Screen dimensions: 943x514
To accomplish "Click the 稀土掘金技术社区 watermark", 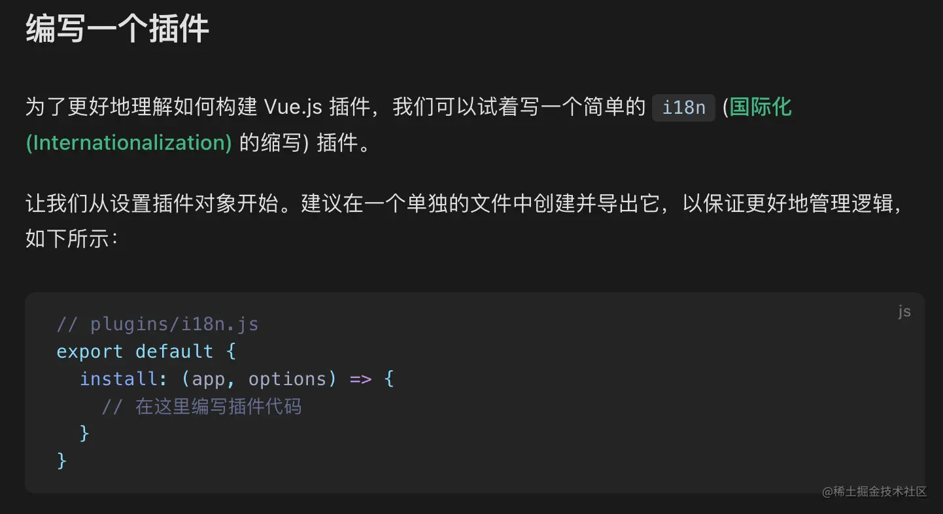I will (875, 492).
